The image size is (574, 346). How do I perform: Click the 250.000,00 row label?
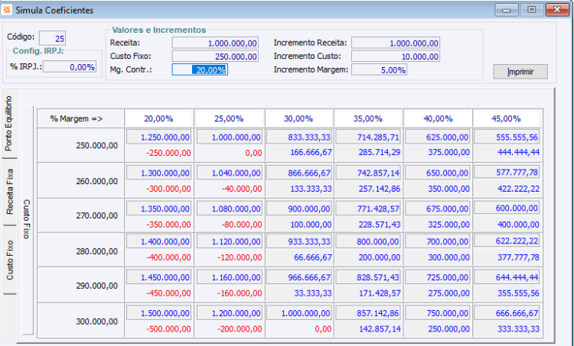coord(97,145)
